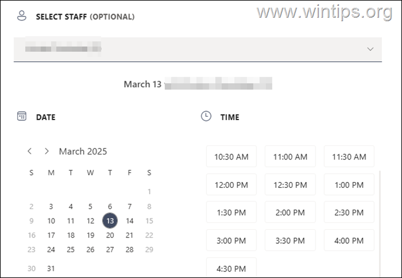402x278 pixels.
Task: Click the March 2025 month label
Action: (x=83, y=151)
